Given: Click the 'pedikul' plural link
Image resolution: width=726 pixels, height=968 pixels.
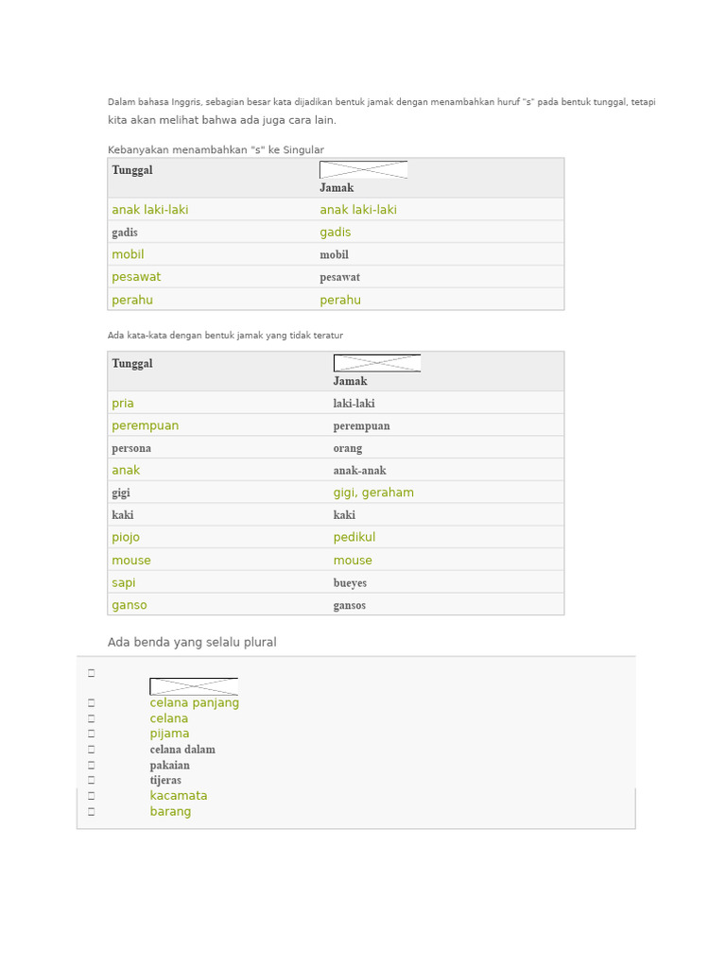Looking at the screenshot, I should click(x=354, y=537).
